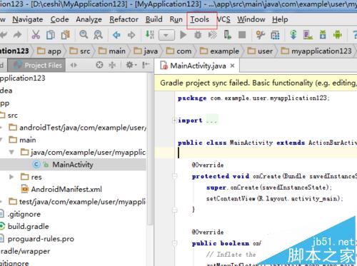Navigate forward with right arrow icon
Viewport: 357px width, 266px height.
(x=131, y=35)
